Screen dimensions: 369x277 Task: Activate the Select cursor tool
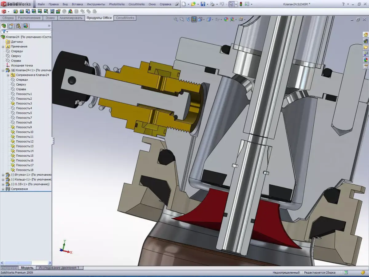click(x=232, y=4)
